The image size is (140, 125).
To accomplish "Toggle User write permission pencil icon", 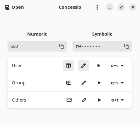I will pos(83,66).
